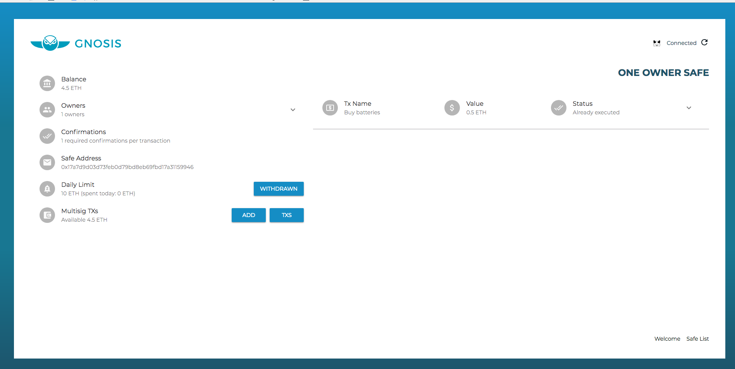735x369 pixels.
Task: Select the safe address 0x17a7d9d0... text
Action: pos(127,167)
